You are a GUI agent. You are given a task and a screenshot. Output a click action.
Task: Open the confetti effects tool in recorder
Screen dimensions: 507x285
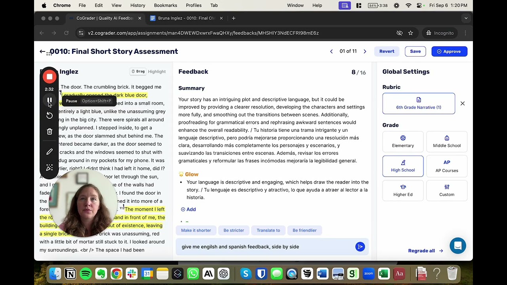(50, 167)
